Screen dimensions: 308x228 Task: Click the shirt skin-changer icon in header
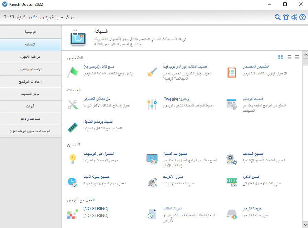tap(286, 17)
